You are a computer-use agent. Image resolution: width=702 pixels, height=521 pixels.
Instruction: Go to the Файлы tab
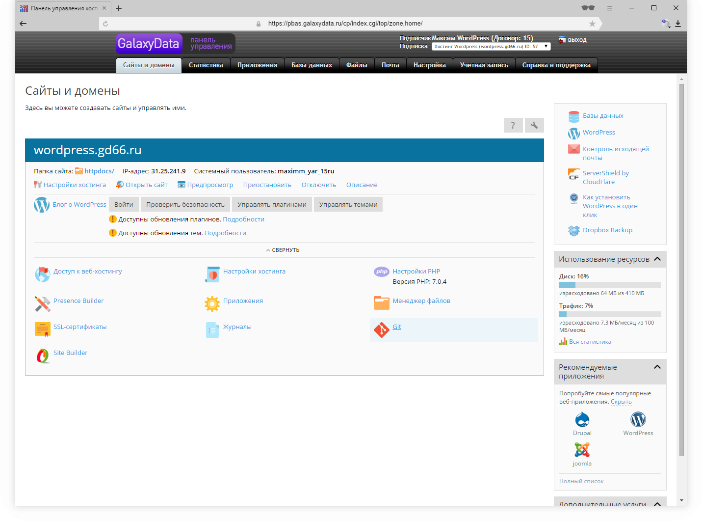357,65
